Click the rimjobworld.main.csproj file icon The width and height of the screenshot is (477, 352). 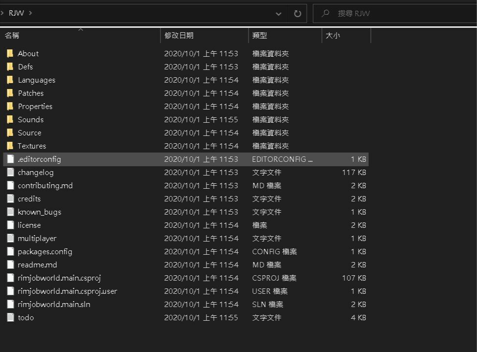click(10, 278)
